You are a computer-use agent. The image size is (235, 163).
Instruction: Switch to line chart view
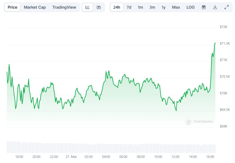[87, 7]
